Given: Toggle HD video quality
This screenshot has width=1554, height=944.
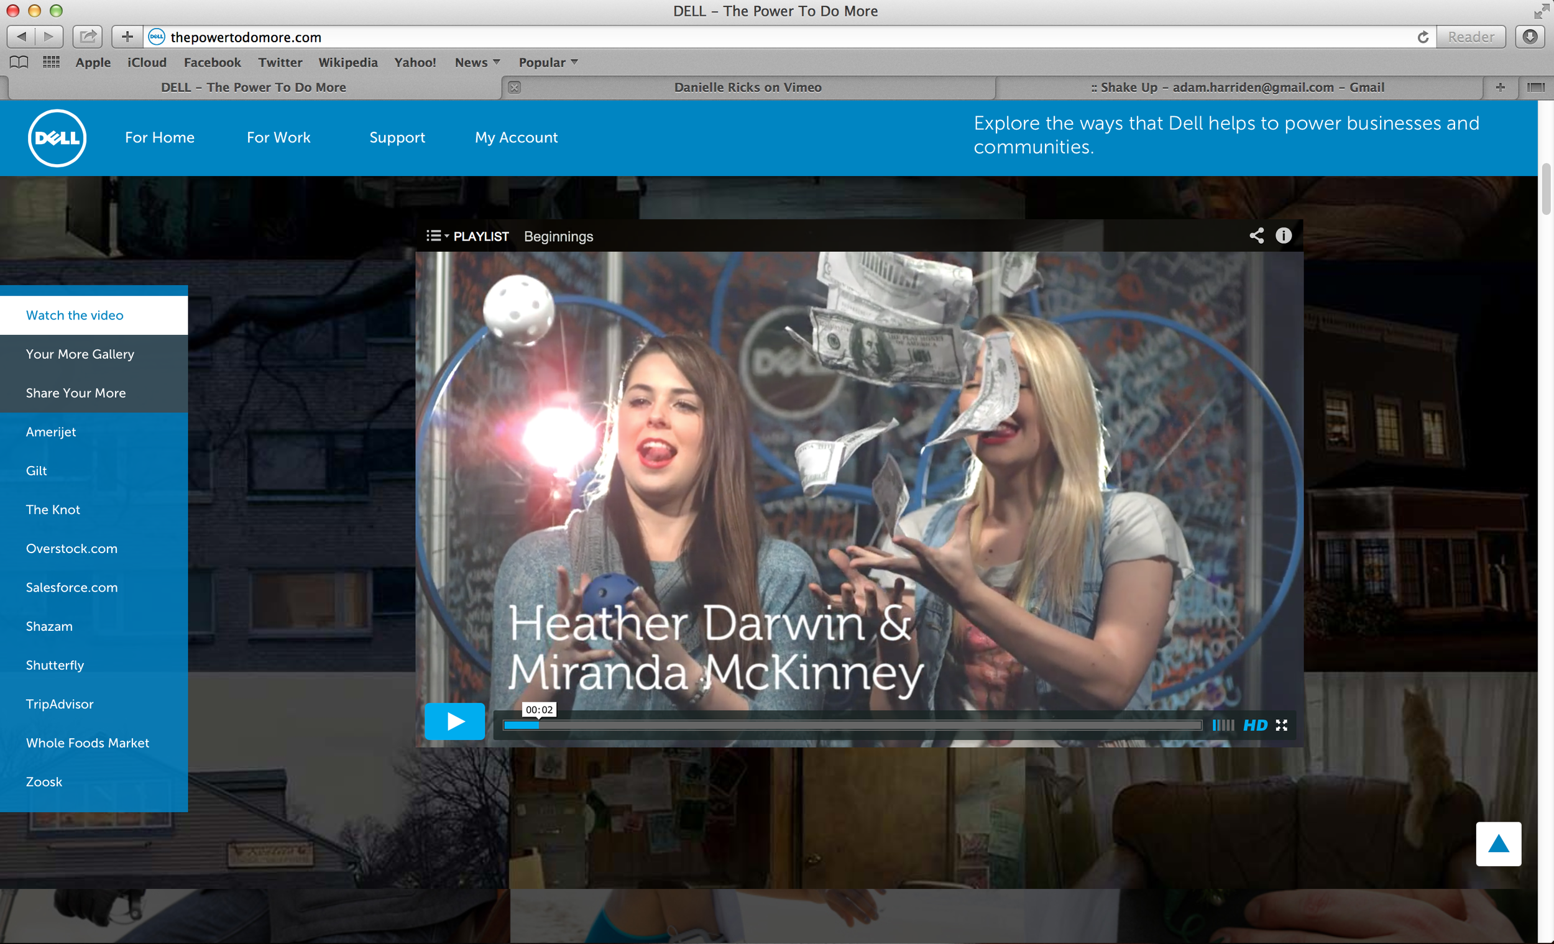Looking at the screenshot, I should click(x=1255, y=725).
